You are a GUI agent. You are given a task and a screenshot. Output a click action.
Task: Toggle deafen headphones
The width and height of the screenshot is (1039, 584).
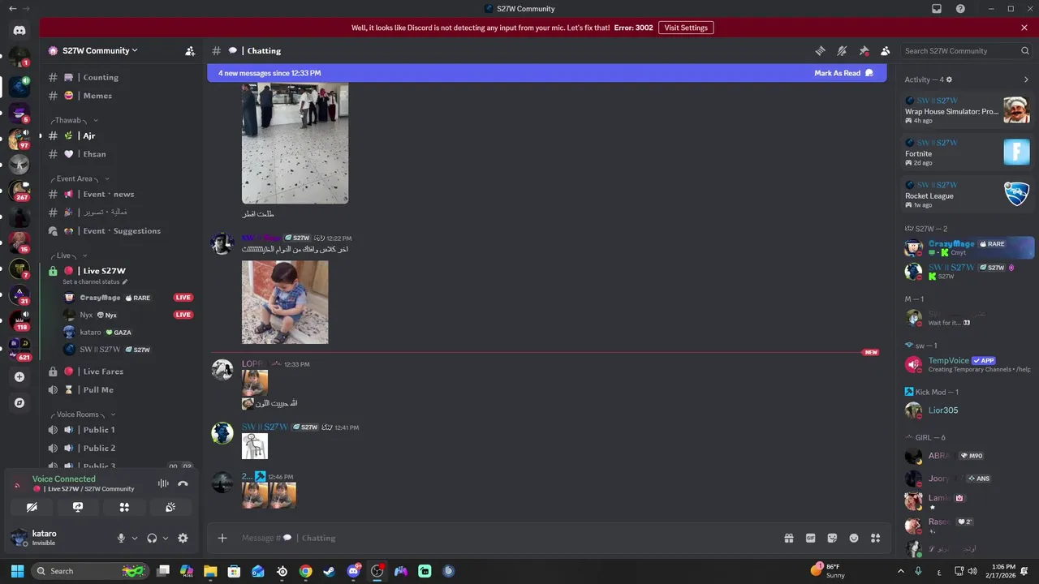(x=152, y=538)
